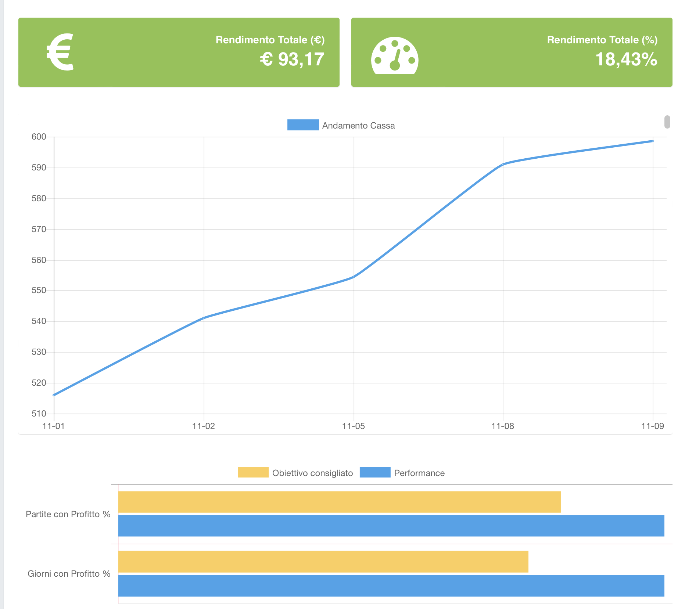Image resolution: width=685 pixels, height=609 pixels.
Task: Click the speedometer gauge icon
Action: coord(395,56)
